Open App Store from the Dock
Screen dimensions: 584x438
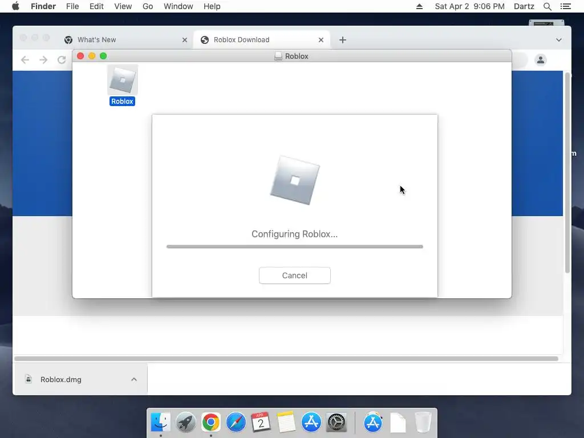[x=311, y=422]
